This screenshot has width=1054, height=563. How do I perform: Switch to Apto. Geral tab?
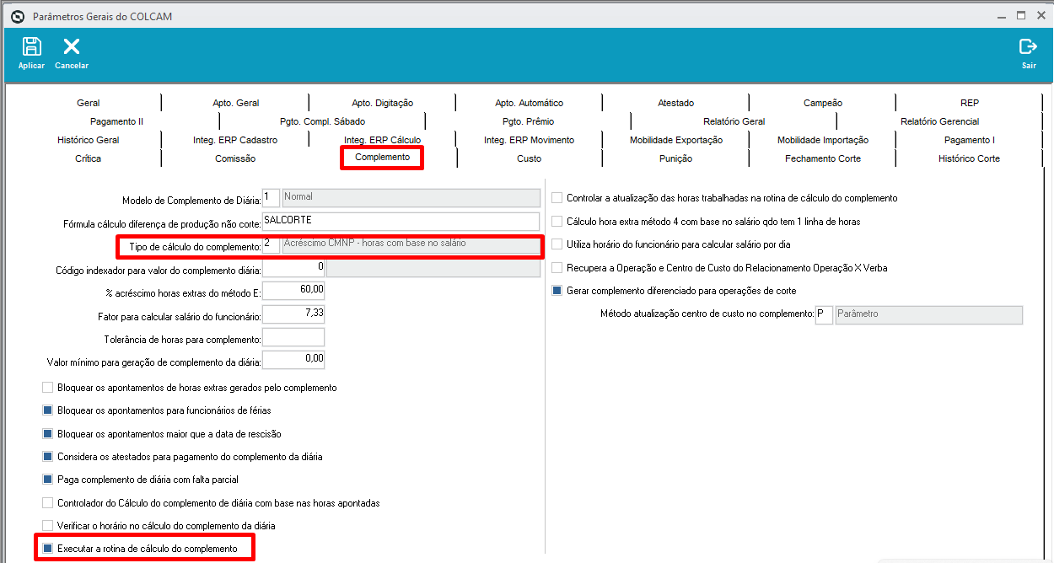pos(236,103)
